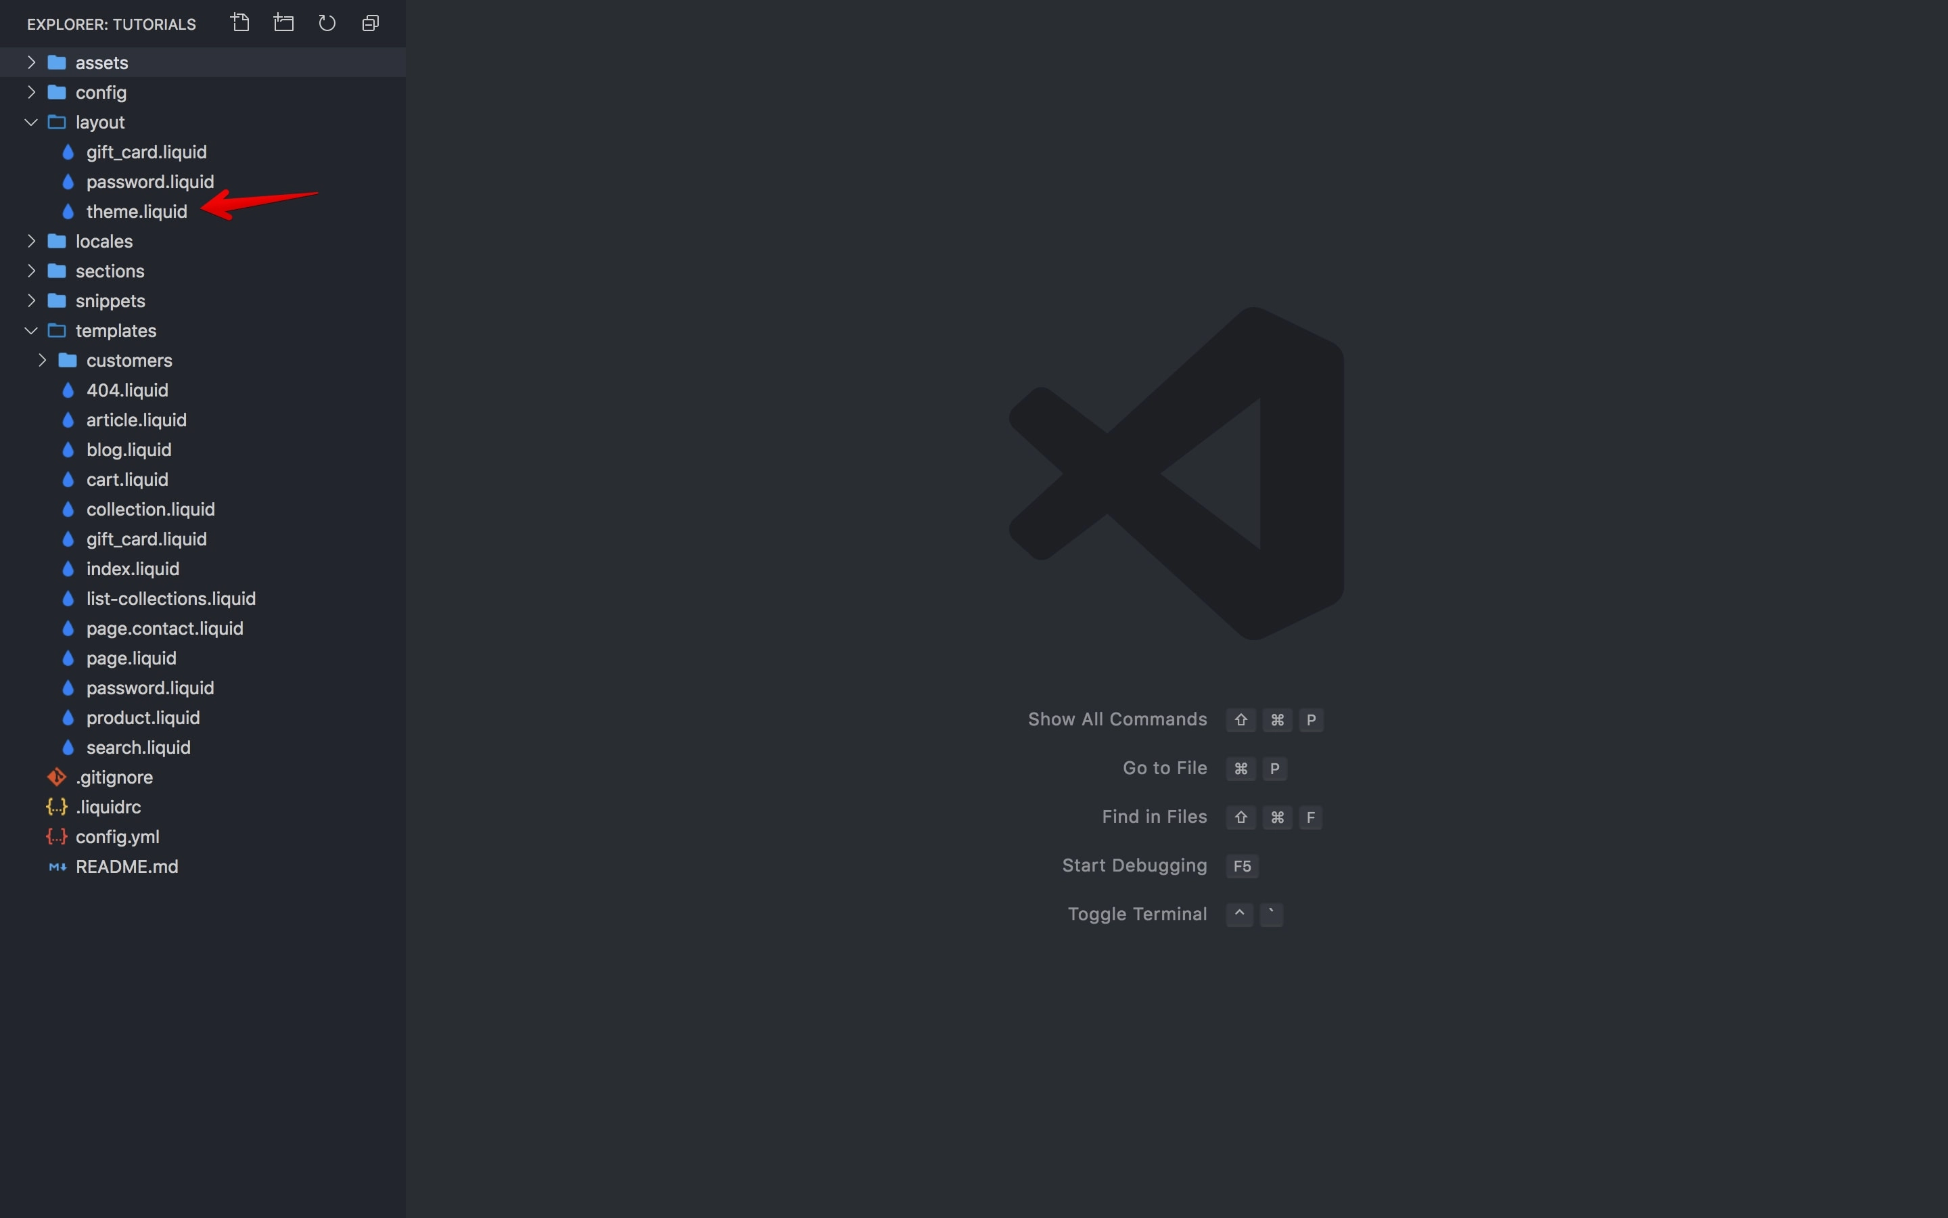Viewport: 1948px width, 1218px height.
Task: Open page.liquid template file
Action: [x=131, y=658]
